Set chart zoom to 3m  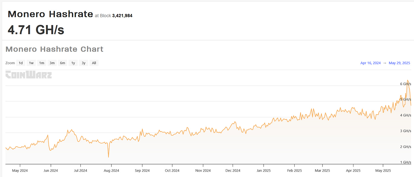(52, 63)
